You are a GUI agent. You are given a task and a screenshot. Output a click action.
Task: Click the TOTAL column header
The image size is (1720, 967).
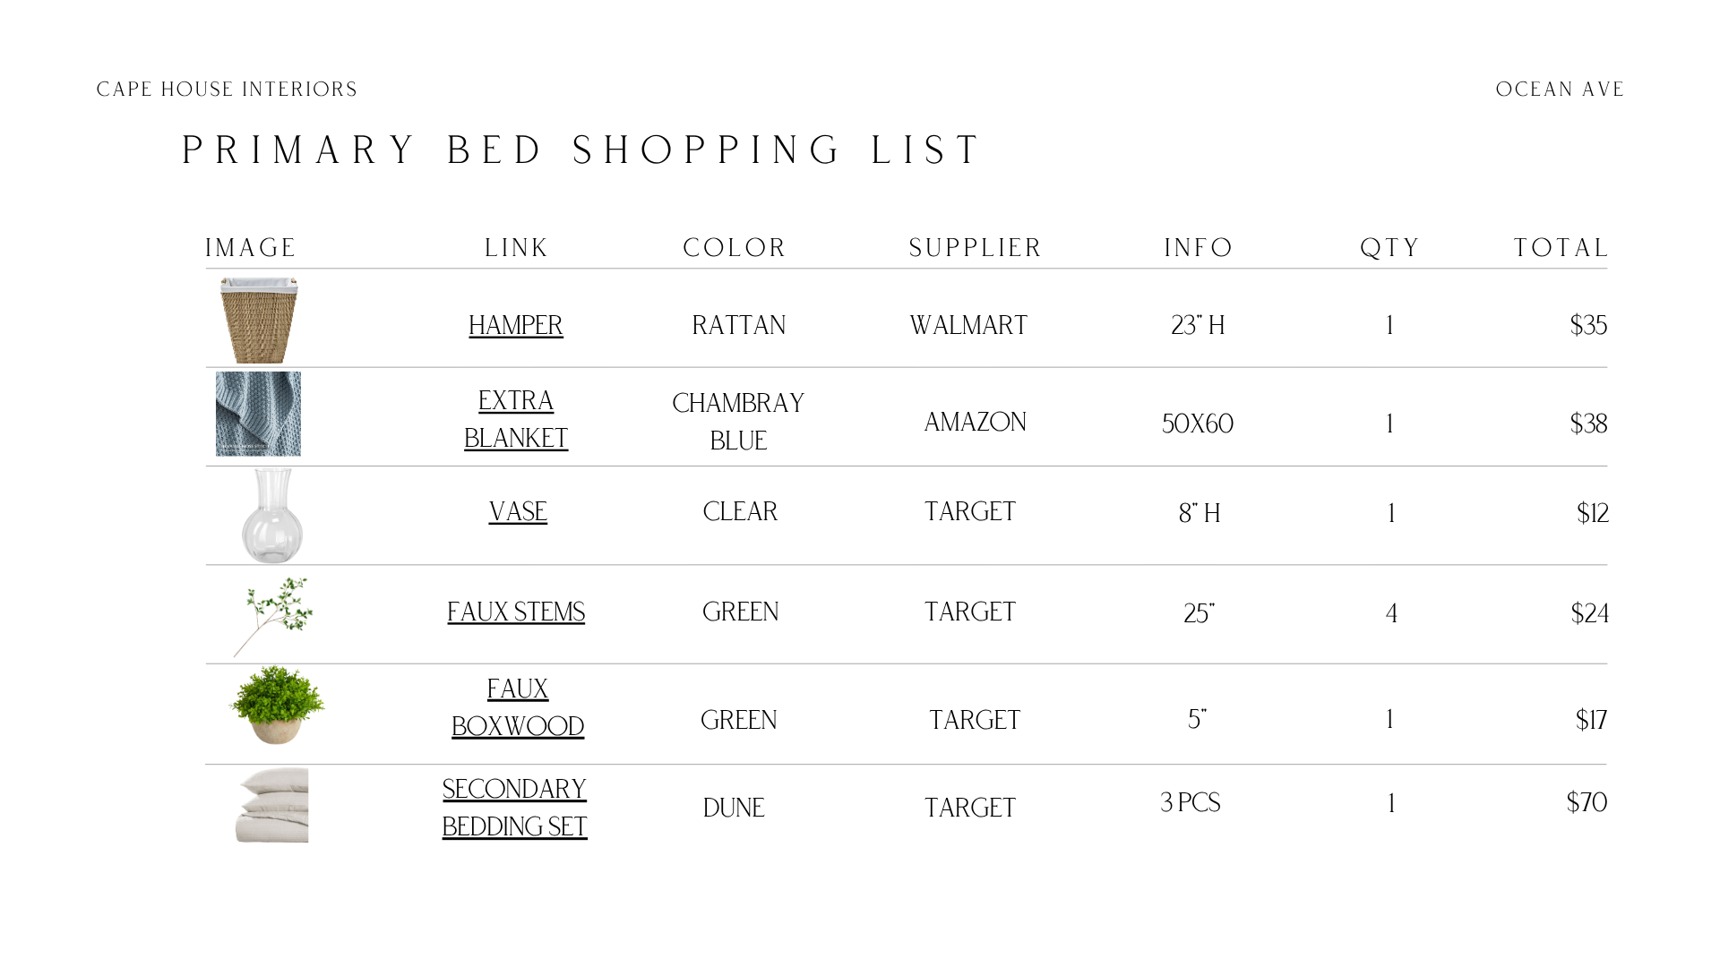pos(1561,248)
